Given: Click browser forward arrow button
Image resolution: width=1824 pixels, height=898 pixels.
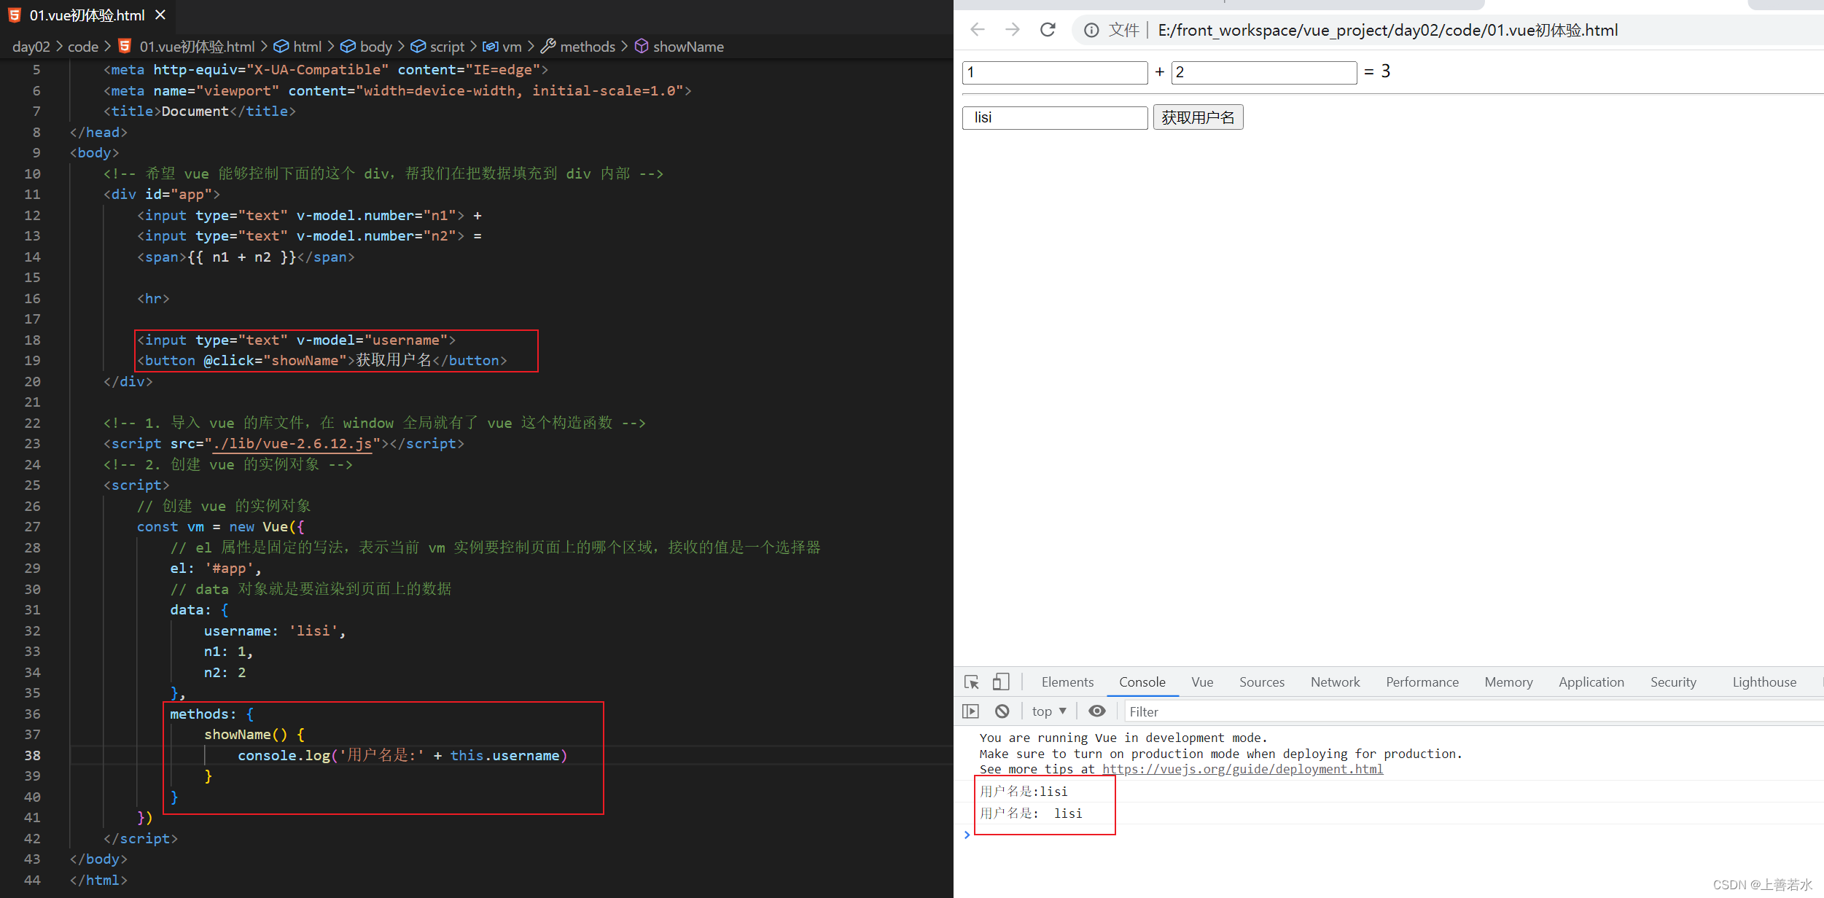Looking at the screenshot, I should tap(1012, 30).
